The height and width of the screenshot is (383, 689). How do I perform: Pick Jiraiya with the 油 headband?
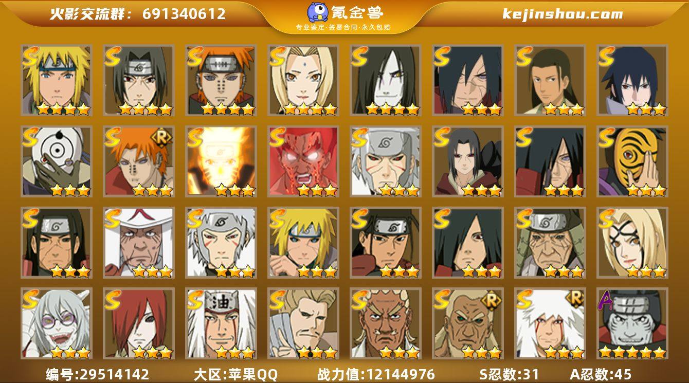pyautogui.click(x=221, y=323)
